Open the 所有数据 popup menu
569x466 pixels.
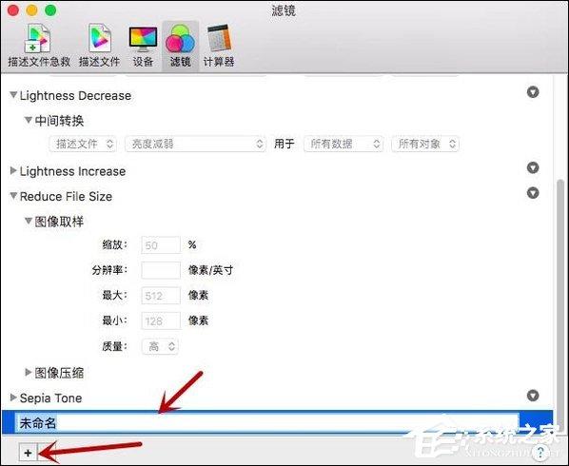tap(343, 144)
